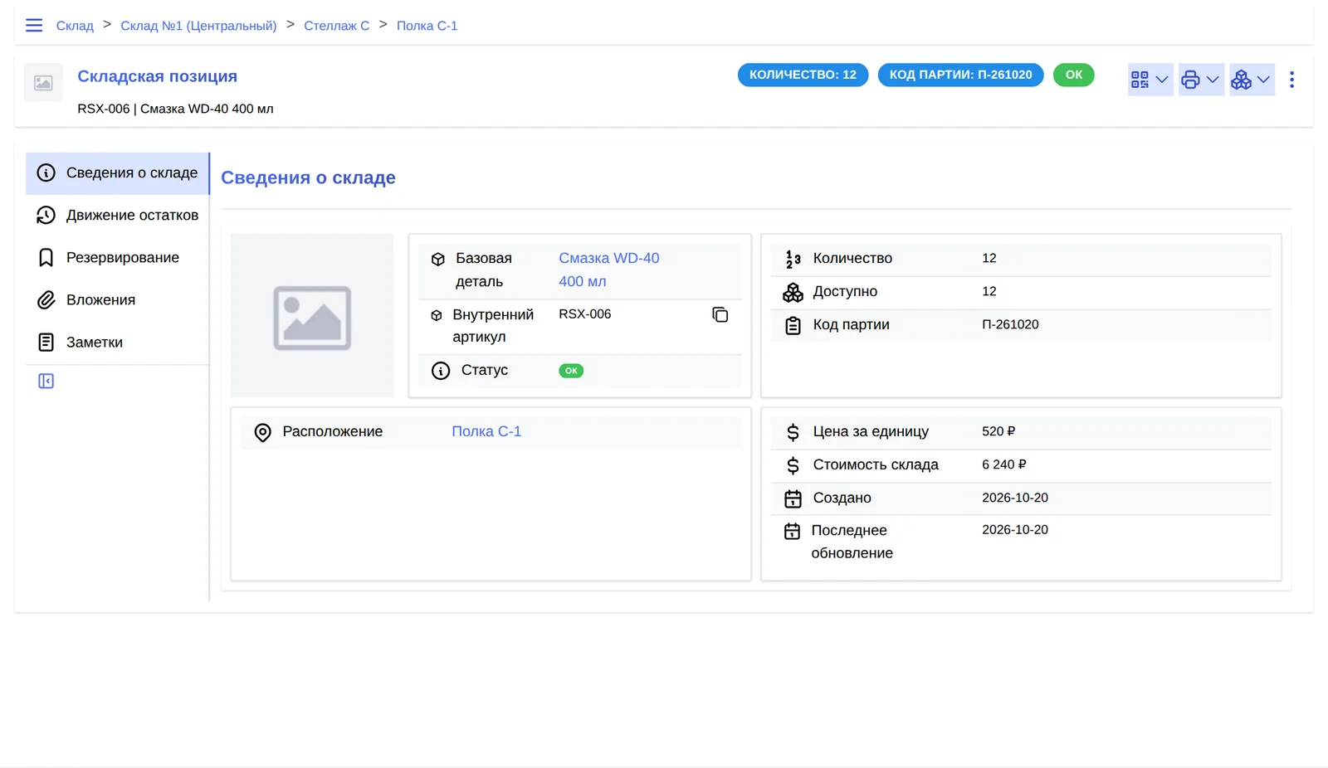Select the stock value 6 240 ₽
The height and width of the screenshot is (768, 1328).
point(1004,464)
